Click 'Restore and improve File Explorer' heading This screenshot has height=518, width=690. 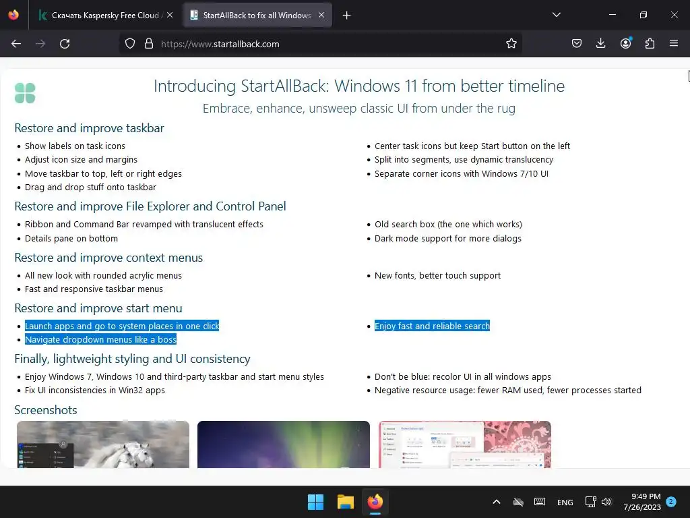tap(150, 206)
